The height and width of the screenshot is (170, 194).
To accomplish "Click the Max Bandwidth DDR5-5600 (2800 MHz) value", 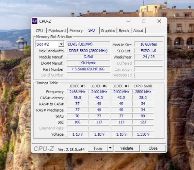I will 88,51.
